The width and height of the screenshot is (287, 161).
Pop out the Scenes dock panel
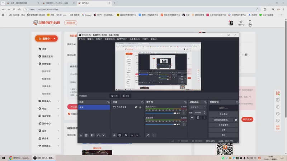click(109, 102)
